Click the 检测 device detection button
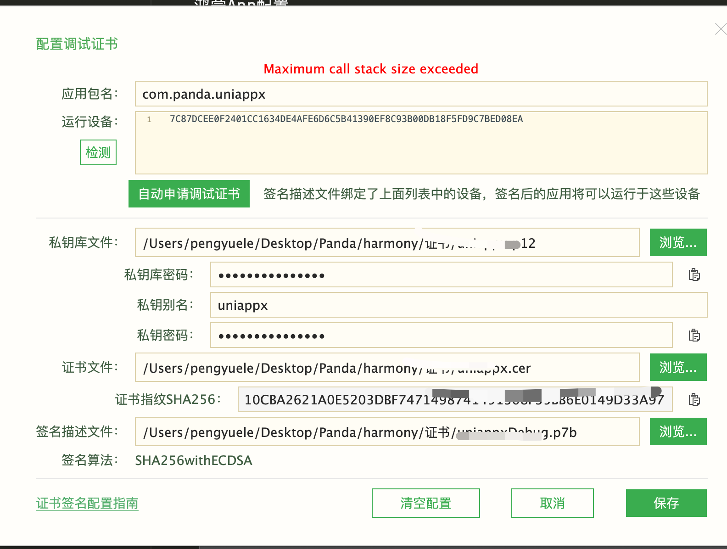This screenshot has height=549, width=727. click(x=98, y=152)
